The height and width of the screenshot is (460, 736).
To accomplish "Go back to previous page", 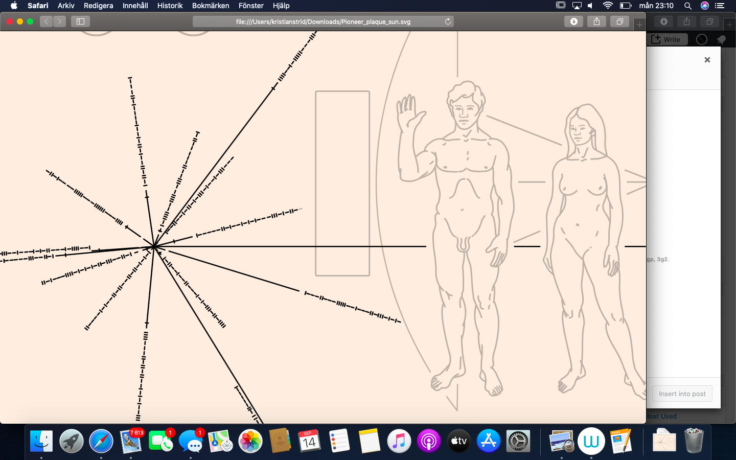I will 47,21.
